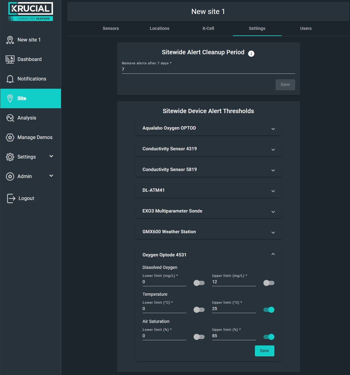Click the New site 1 map pin icon
Viewport: 350px width, 375px height.
(10, 40)
